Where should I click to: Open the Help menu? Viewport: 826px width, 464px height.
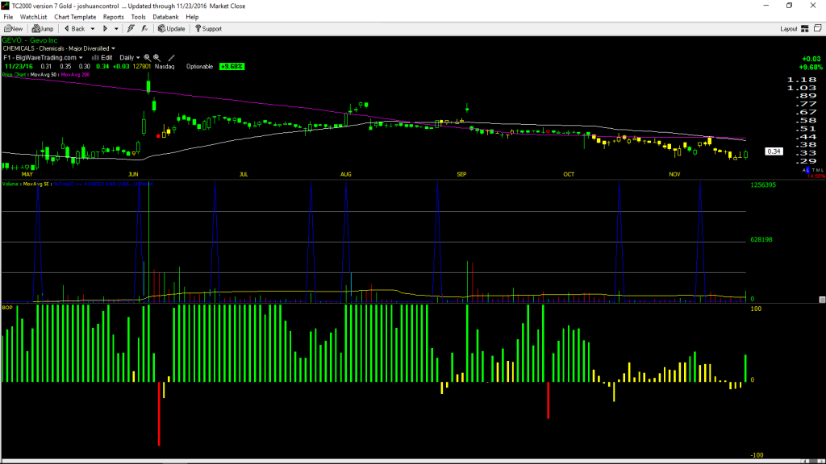192,17
